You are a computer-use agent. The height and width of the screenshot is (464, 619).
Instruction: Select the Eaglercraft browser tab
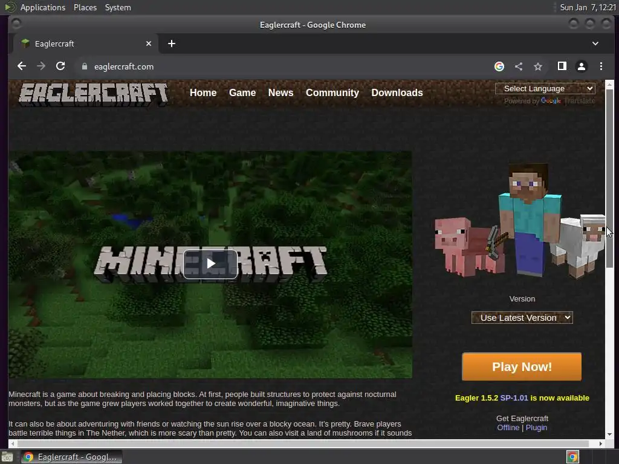86,43
